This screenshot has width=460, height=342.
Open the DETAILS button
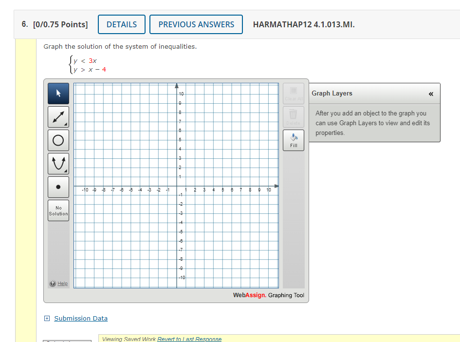pos(121,24)
